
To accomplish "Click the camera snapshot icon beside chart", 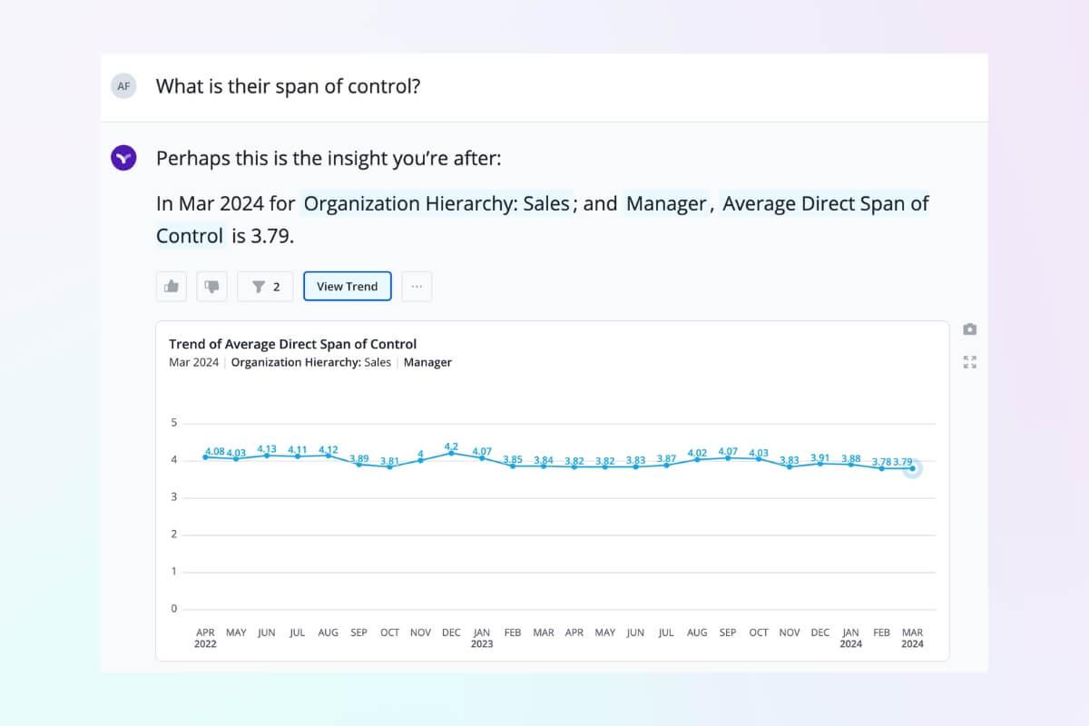I will (x=970, y=329).
